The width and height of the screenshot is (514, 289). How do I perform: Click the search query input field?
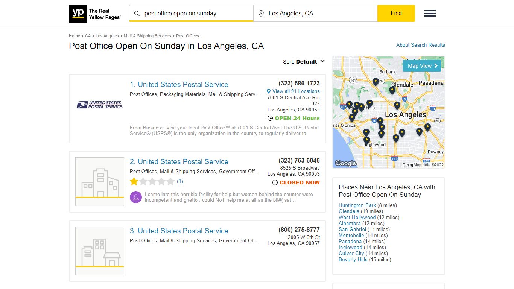coord(191,14)
